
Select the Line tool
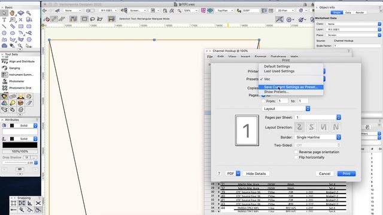(x=4, y=26)
